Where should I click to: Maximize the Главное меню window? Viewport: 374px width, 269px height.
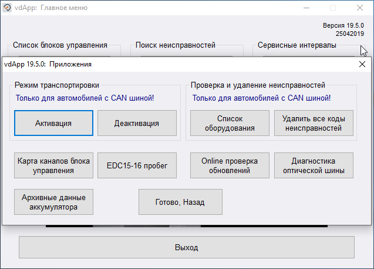click(x=333, y=8)
